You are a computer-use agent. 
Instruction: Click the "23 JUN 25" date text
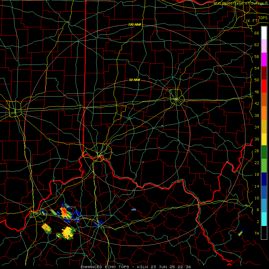point(163,267)
